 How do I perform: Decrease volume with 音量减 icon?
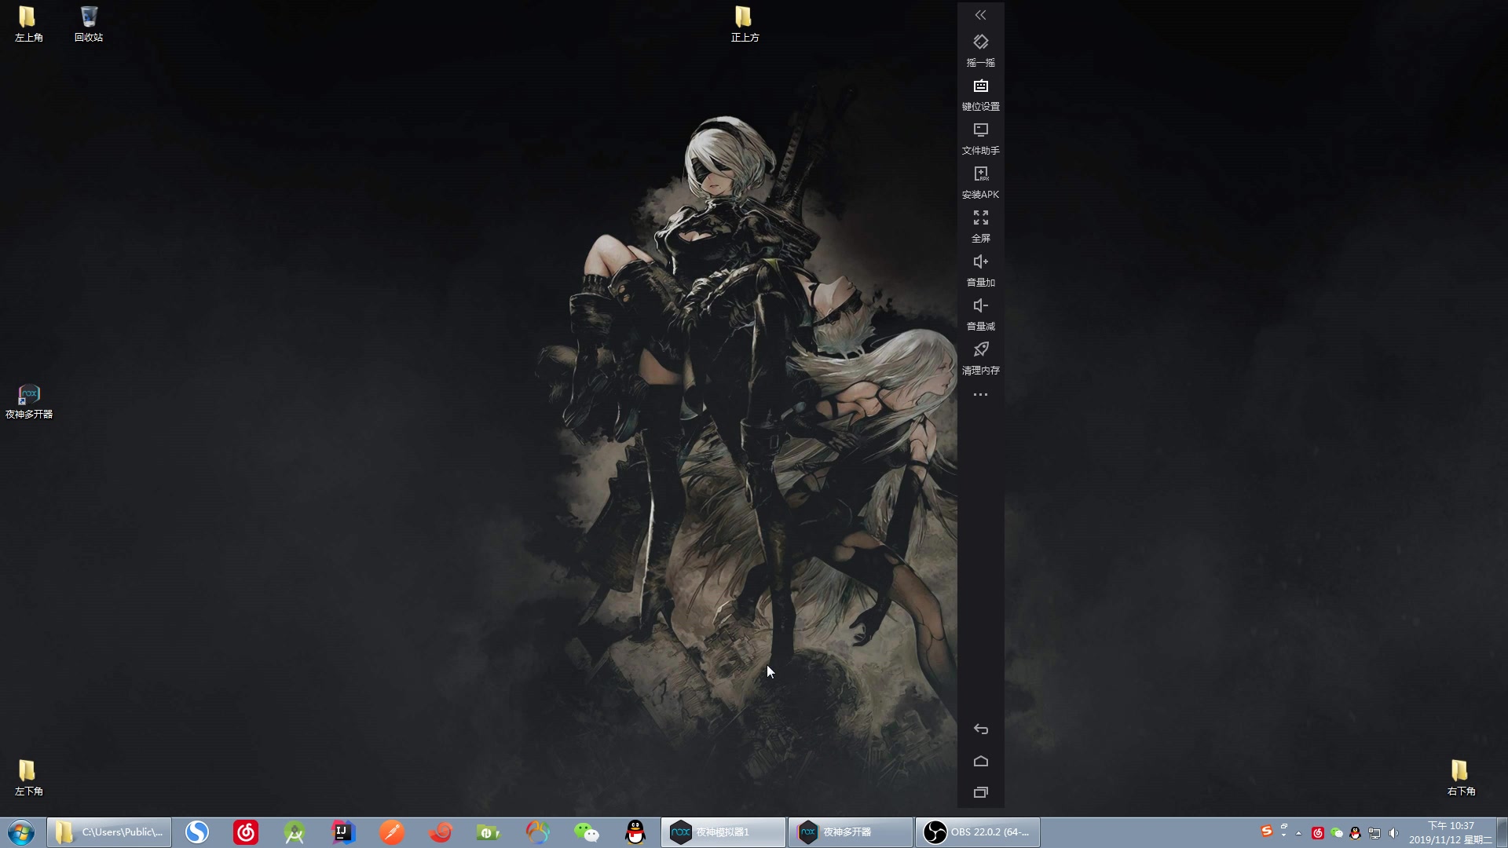point(980,306)
